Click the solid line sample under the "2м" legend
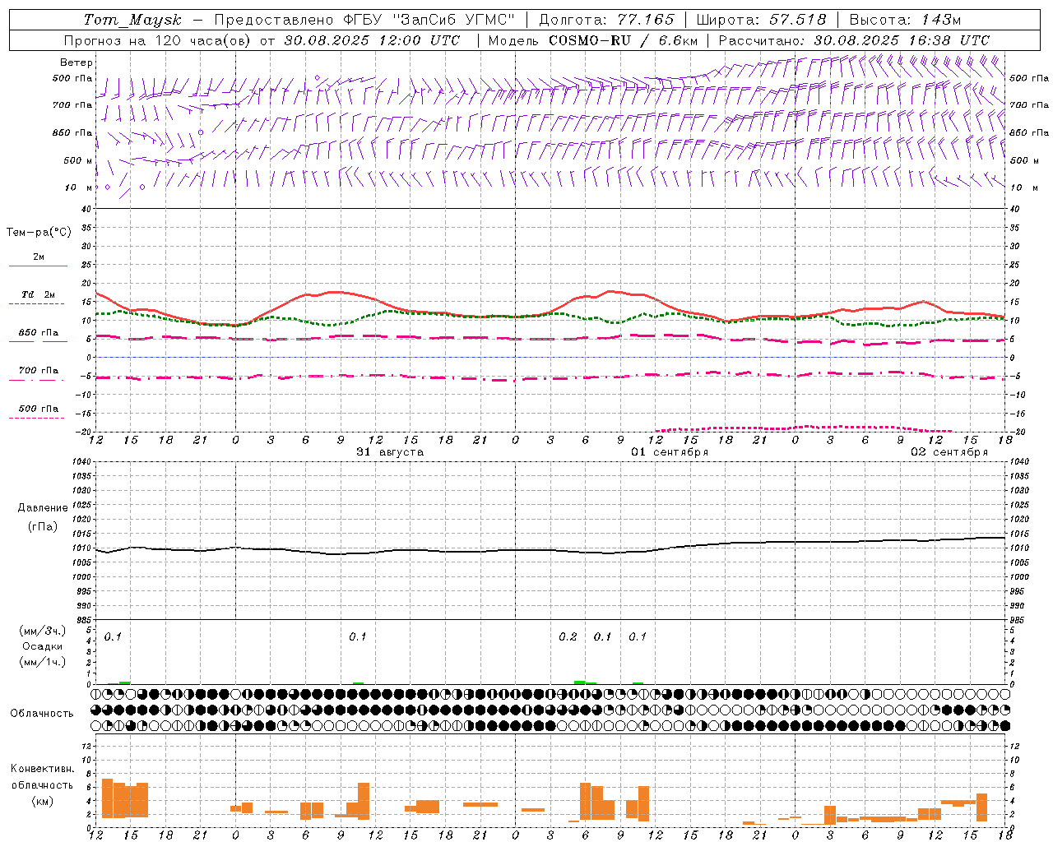The image size is (1053, 842). pyautogui.click(x=38, y=266)
